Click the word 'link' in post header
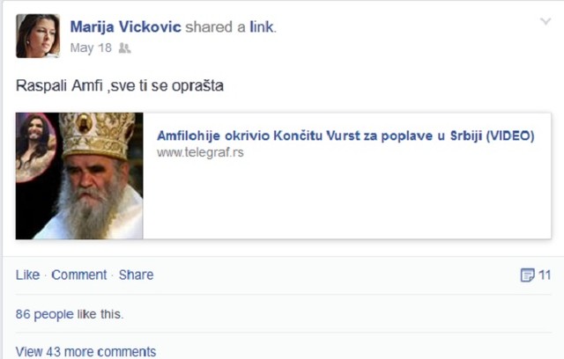The height and width of the screenshot is (359, 564). click(262, 27)
